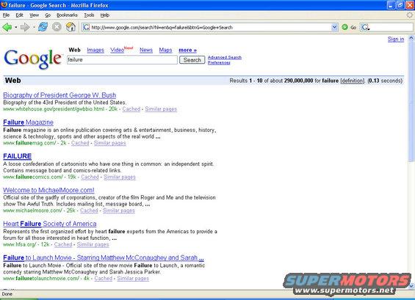The width and height of the screenshot is (415, 300).
Task: Switch to Maps search
Action: (x=165, y=50)
